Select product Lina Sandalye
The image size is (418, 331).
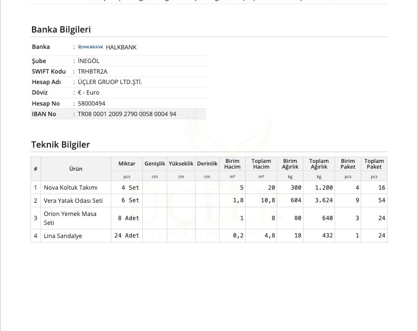63,236
